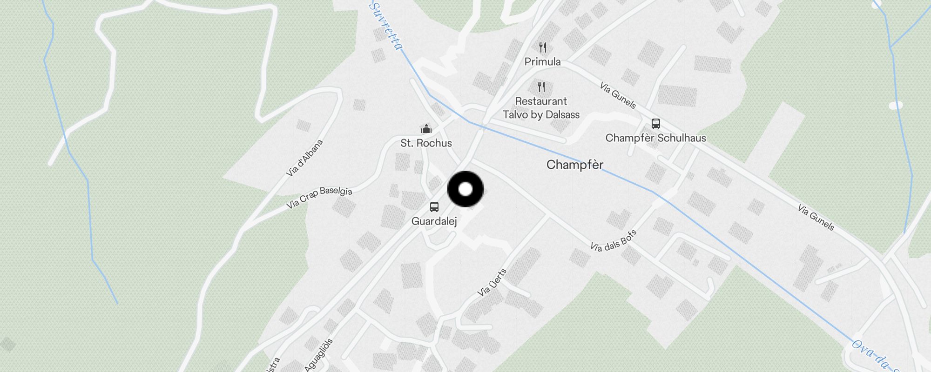Click the Champfèr Schulhaus label text
This screenshot has height=372, width=931.
point(656,138)
